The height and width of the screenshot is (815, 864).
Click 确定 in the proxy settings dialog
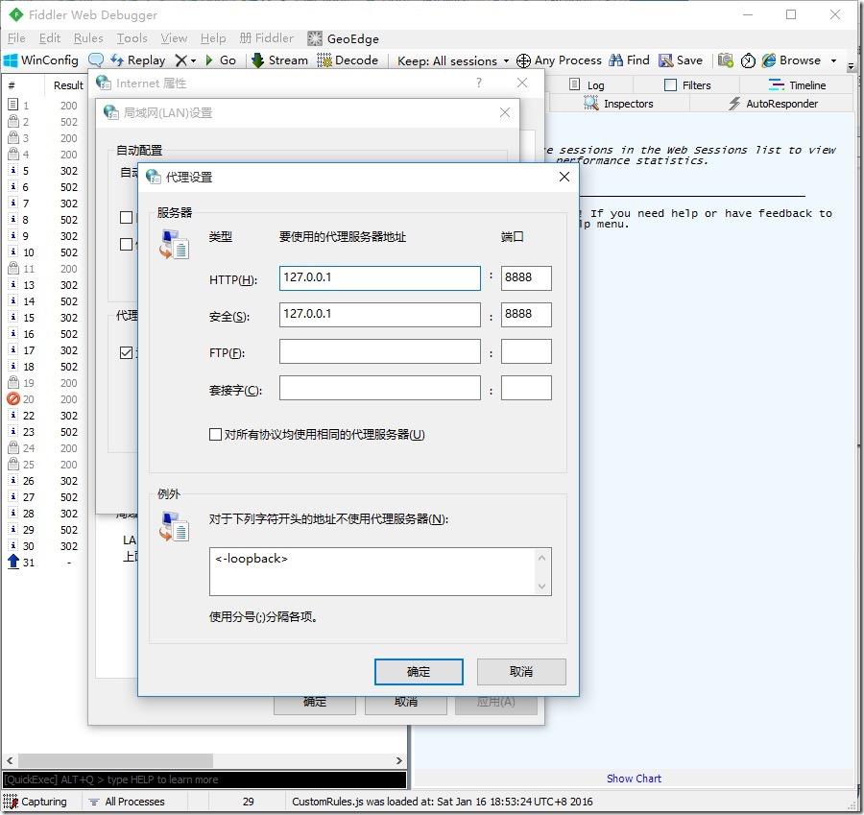pyautogui.click(x=419, y=672)
